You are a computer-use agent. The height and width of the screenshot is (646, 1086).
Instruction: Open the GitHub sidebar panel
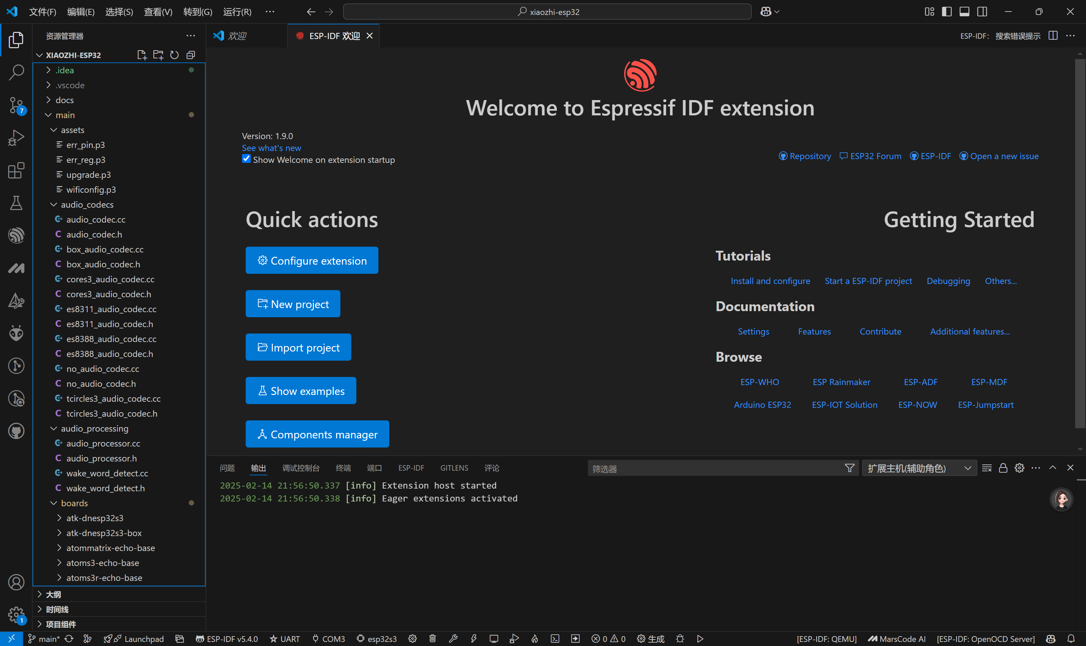click(16, 431)
